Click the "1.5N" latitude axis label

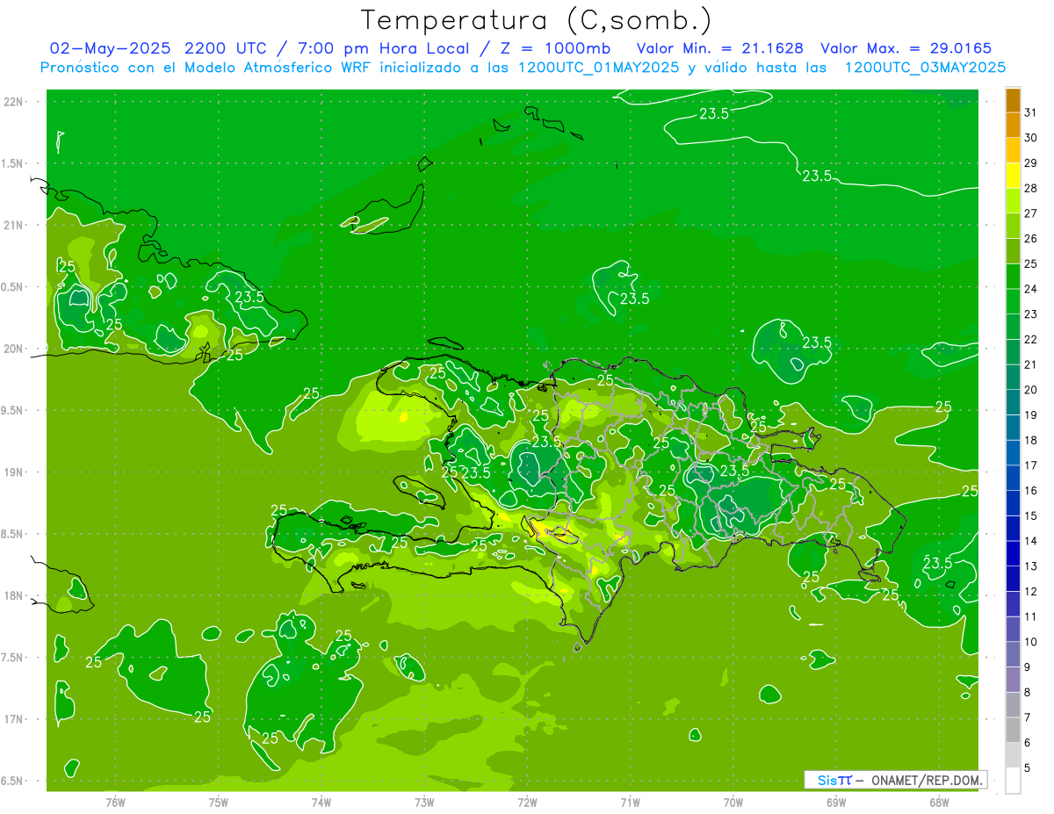13,163
